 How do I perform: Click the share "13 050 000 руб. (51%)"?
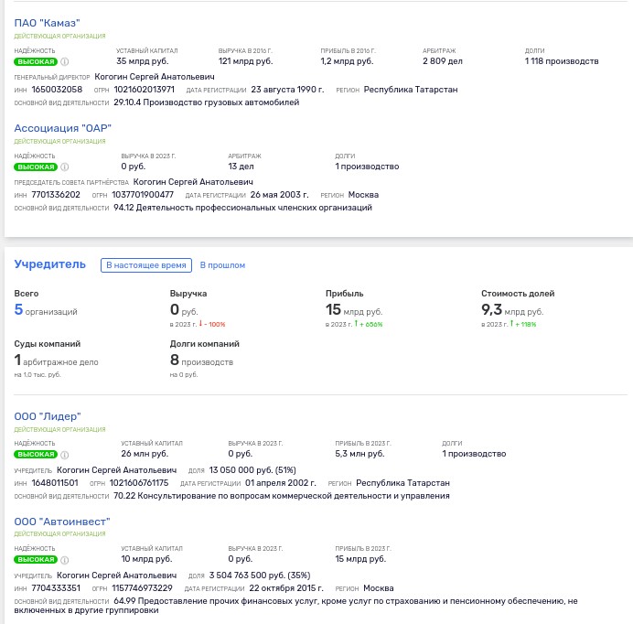pos(252,470)
